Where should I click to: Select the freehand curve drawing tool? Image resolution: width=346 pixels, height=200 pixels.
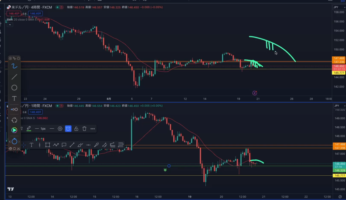(x=14, y=66)
